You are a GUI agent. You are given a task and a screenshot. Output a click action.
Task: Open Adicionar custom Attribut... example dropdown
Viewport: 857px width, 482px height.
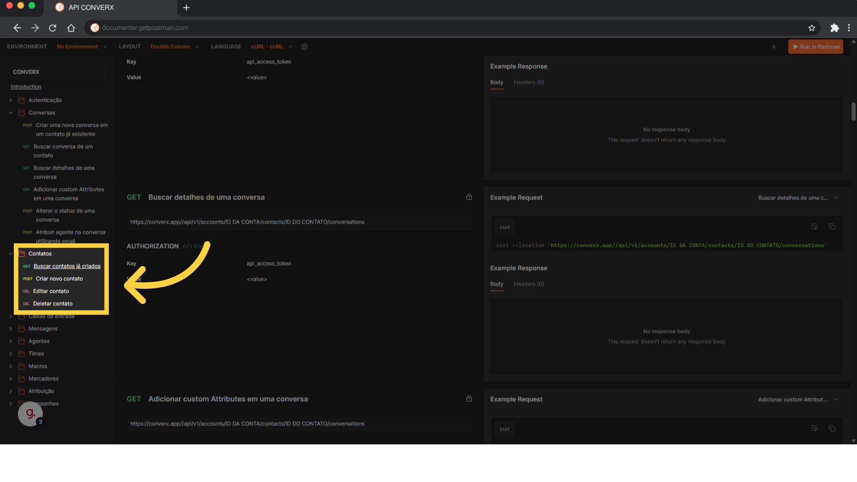tap(798, 399)
